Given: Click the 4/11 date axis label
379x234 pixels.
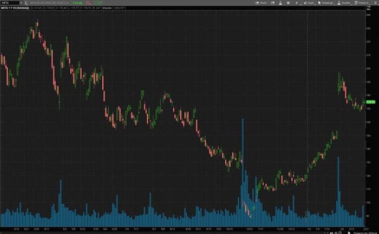Looking at the screenshot, I should tap(47, 229).
